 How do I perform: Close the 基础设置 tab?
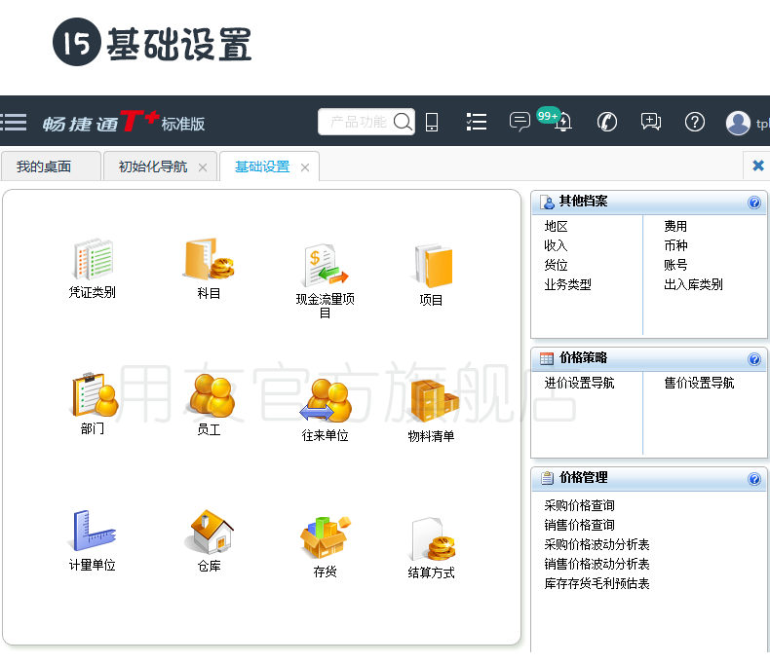tap(305, 167)
